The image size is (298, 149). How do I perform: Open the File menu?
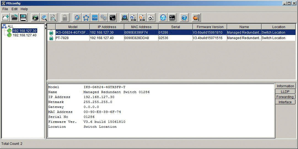tap(5, 9)
